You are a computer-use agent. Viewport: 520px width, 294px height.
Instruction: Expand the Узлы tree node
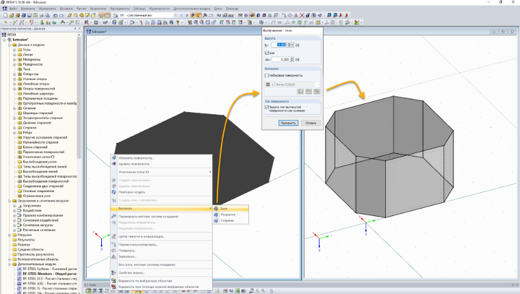(14, 50)
